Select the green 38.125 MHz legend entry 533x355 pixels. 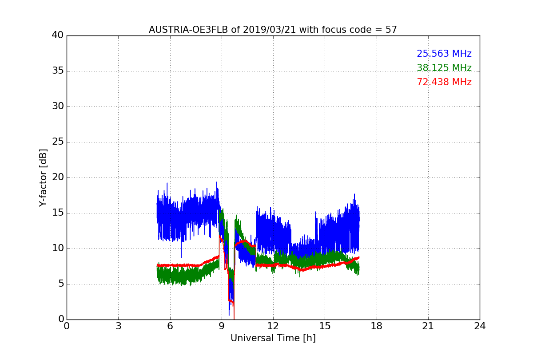(x=444, y=68)
